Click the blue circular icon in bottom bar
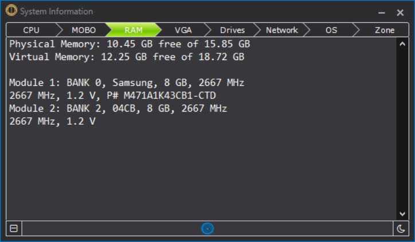This screenshot has height=242, width=415. [207, 228]
